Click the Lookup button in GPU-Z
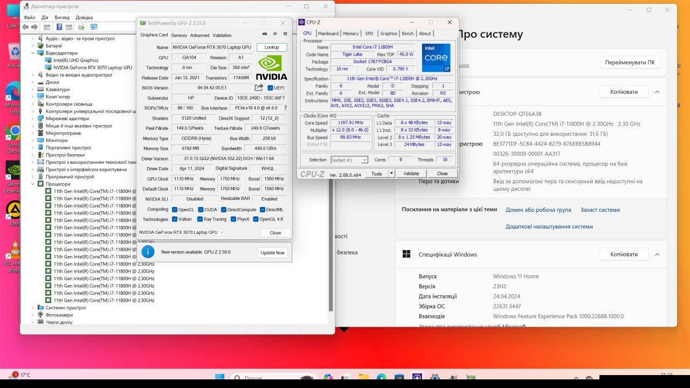This screenshot has width=690, height=388. click(x=272, y=47)
